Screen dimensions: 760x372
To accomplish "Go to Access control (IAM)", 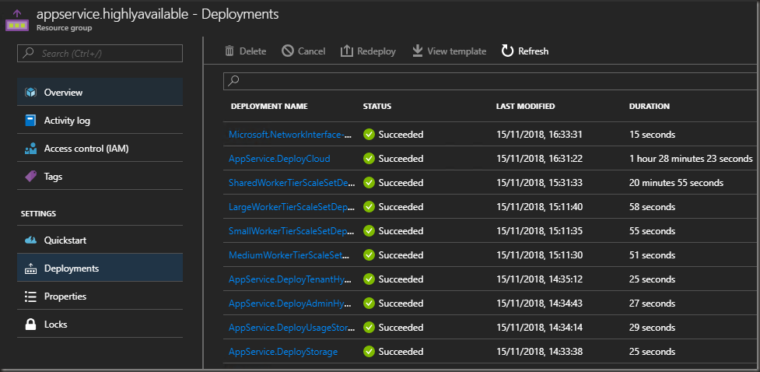I will point(86,149).
